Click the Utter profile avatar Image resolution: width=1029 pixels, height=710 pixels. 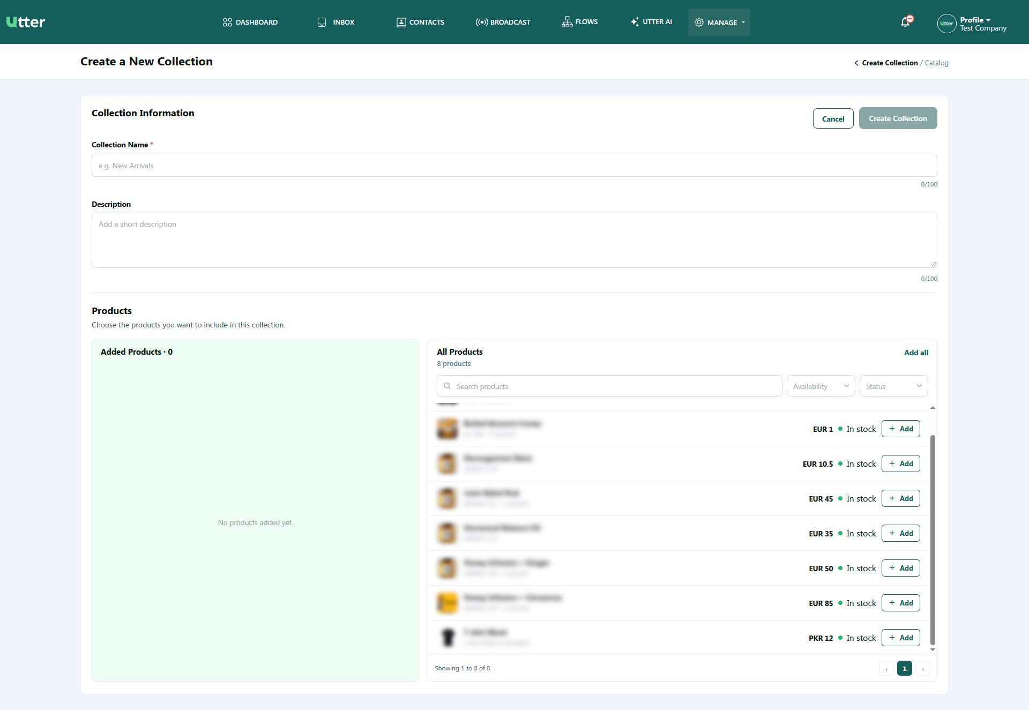click(946, 24)
